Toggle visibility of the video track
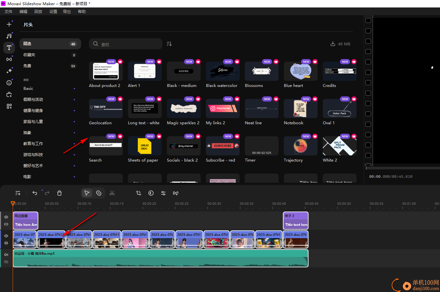440x292 pixels. 6,236
